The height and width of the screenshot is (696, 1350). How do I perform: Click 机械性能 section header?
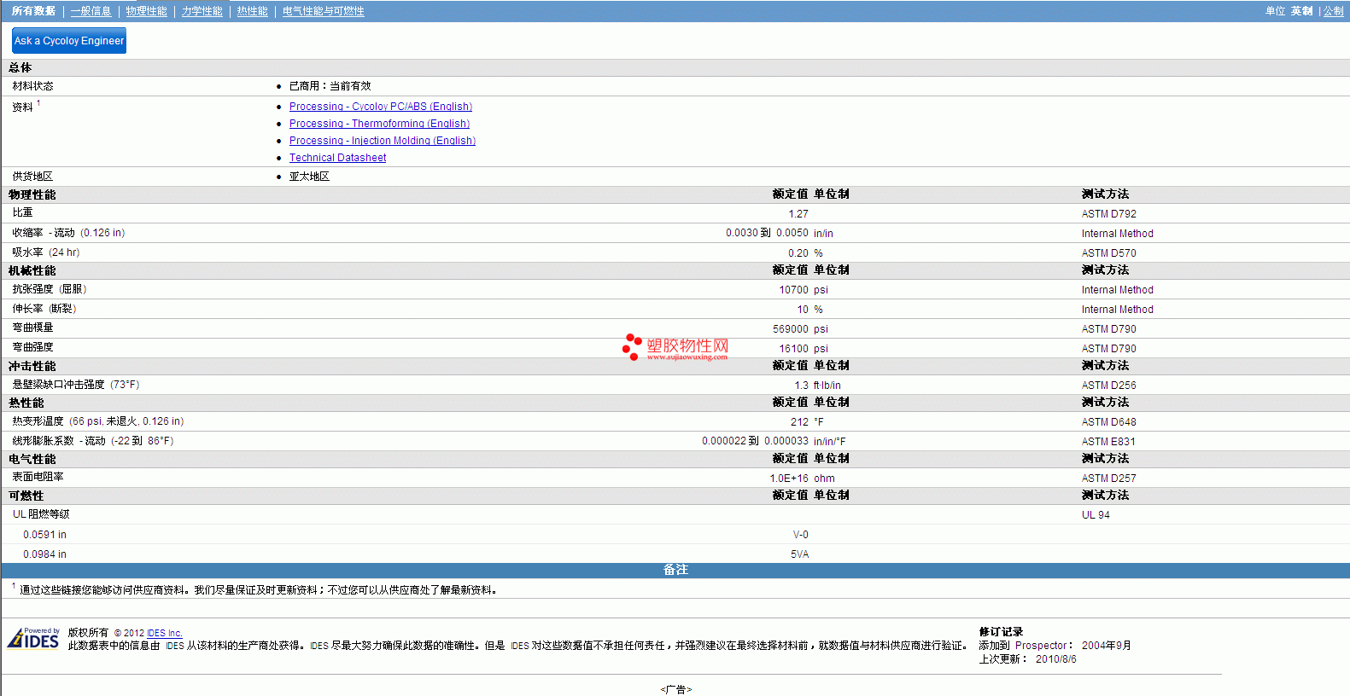click(32, 270)
